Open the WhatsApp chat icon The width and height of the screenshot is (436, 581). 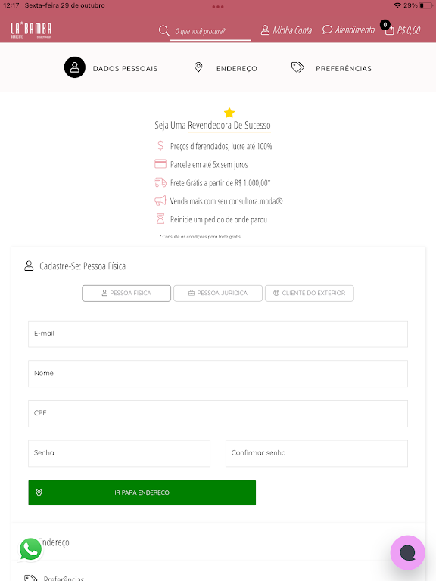click(x=30, y=549)
